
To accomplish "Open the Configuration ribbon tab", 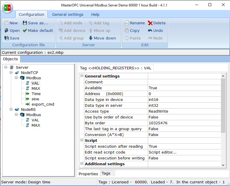I will (x=32, y=14).
